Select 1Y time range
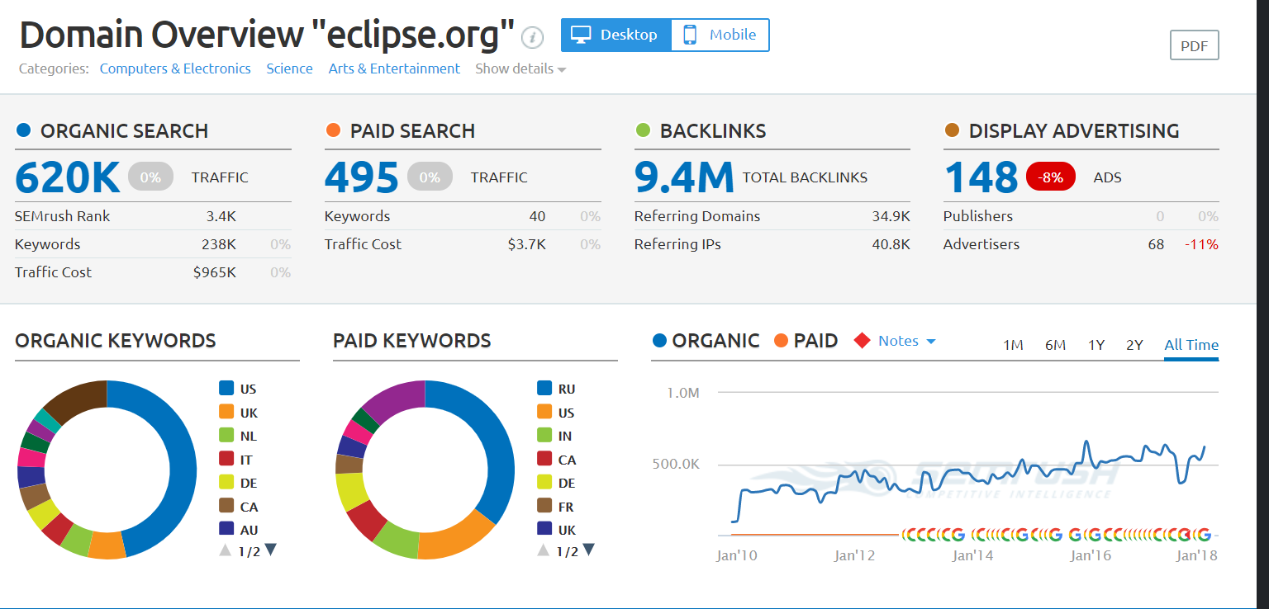Image resolution: width=1269 pixels, height=609 pixels. click(x=1096, y=345)
